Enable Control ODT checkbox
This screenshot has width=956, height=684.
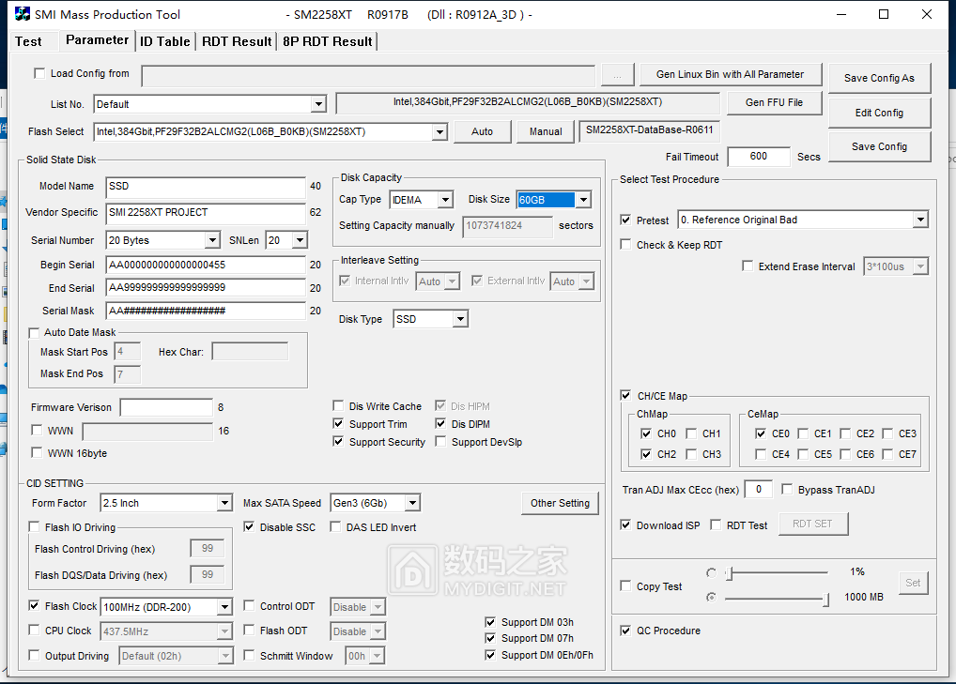click(x=249, y=606)
